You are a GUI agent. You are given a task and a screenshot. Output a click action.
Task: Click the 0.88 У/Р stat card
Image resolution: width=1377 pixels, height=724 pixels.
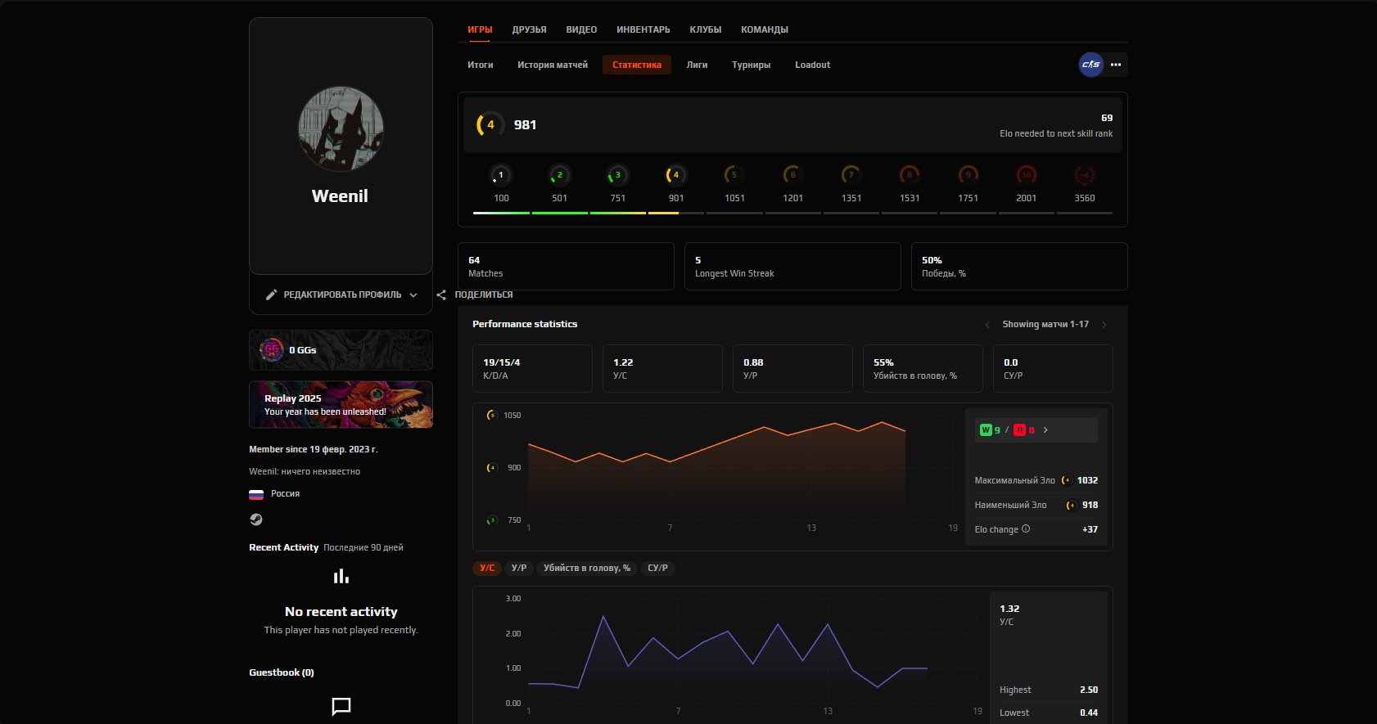[792, 368]
